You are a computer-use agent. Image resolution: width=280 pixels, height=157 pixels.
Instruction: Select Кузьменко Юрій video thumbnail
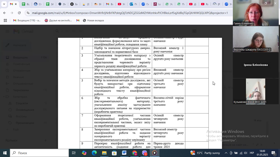pyautogui.click(x=256, y=91)
